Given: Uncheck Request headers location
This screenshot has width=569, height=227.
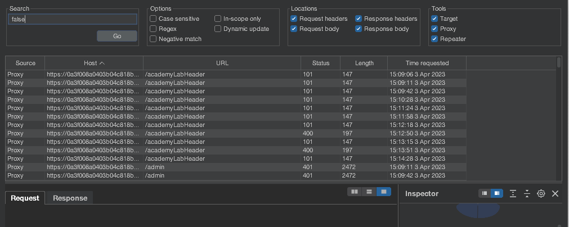Looking at the screenshot, I should point(294,19).
